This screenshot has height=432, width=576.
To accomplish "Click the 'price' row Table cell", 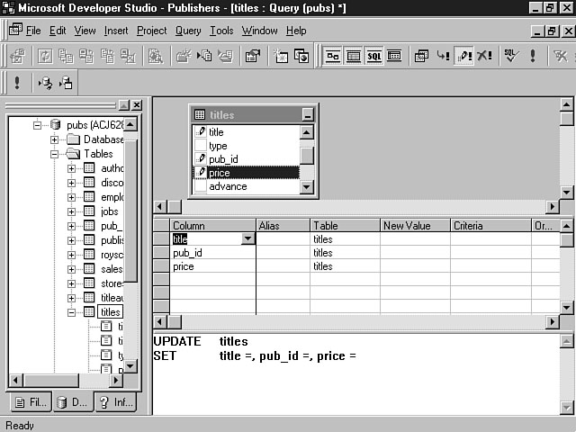I will [x=345, y=266].
